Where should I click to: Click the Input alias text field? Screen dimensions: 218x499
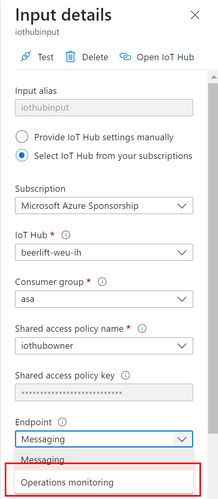(104, 107)
